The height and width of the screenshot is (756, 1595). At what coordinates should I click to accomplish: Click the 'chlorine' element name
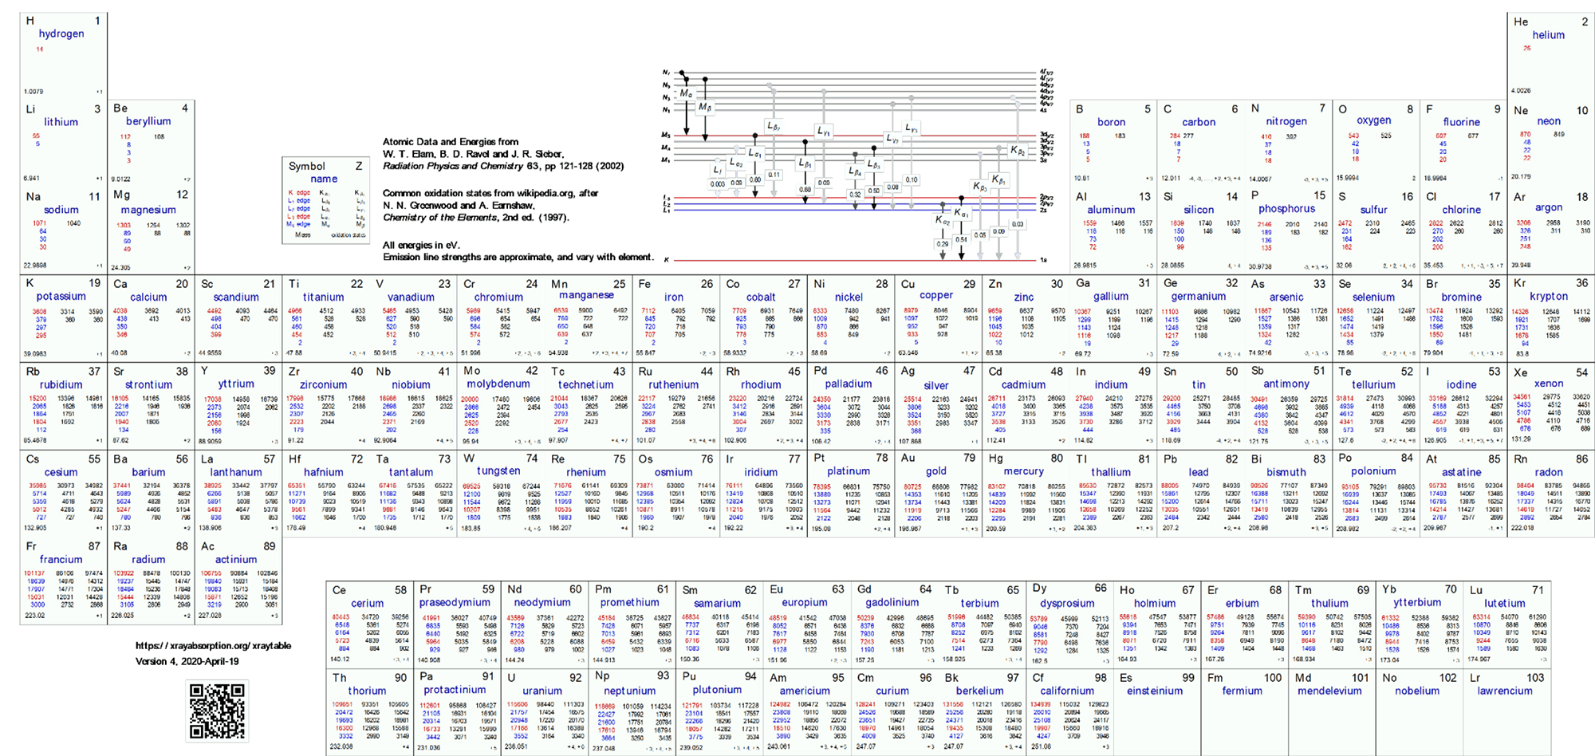[x=1461, y=210]
